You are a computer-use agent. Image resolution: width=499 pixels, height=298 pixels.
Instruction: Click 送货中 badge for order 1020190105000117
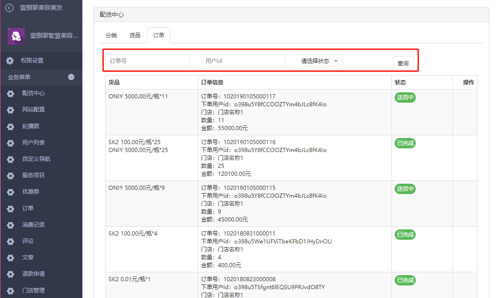coord(405,97)
